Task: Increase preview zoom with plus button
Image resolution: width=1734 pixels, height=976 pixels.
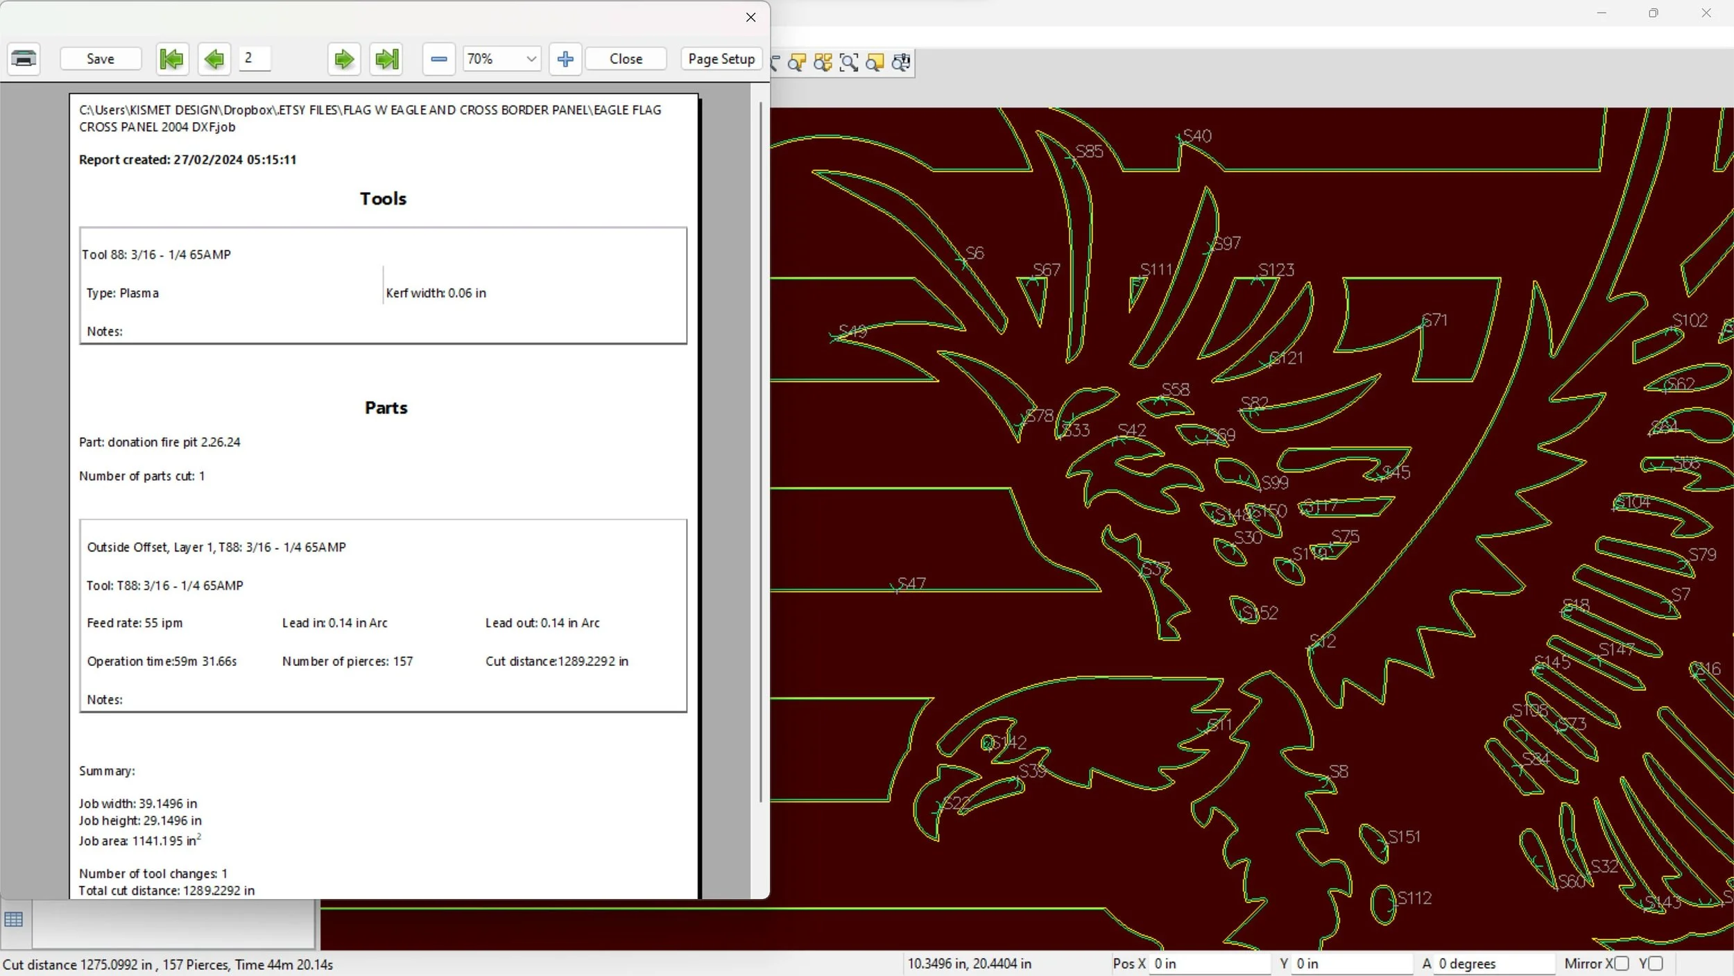Action: (565, 59)
